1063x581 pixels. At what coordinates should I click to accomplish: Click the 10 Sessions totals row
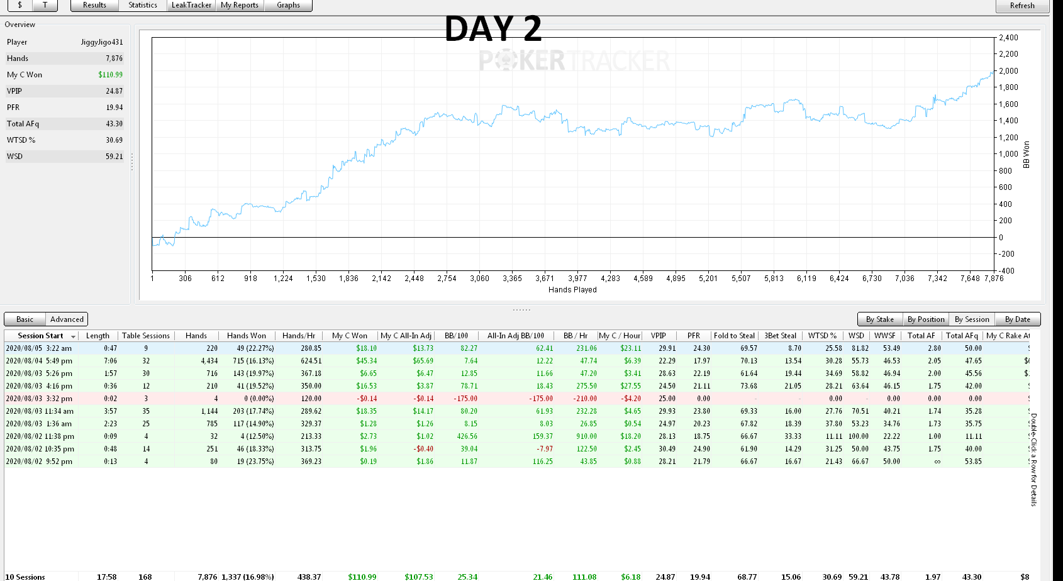pos(517,576)
